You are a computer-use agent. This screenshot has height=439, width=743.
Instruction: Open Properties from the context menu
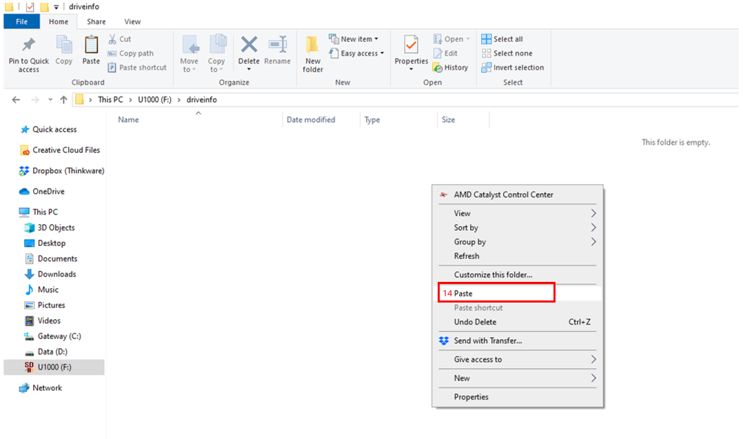(518, 397)
